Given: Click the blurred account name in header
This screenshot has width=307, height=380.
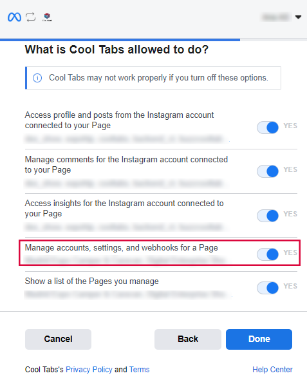Looking at the screenshot, I should pyautogui.click(x=276, y=17).
